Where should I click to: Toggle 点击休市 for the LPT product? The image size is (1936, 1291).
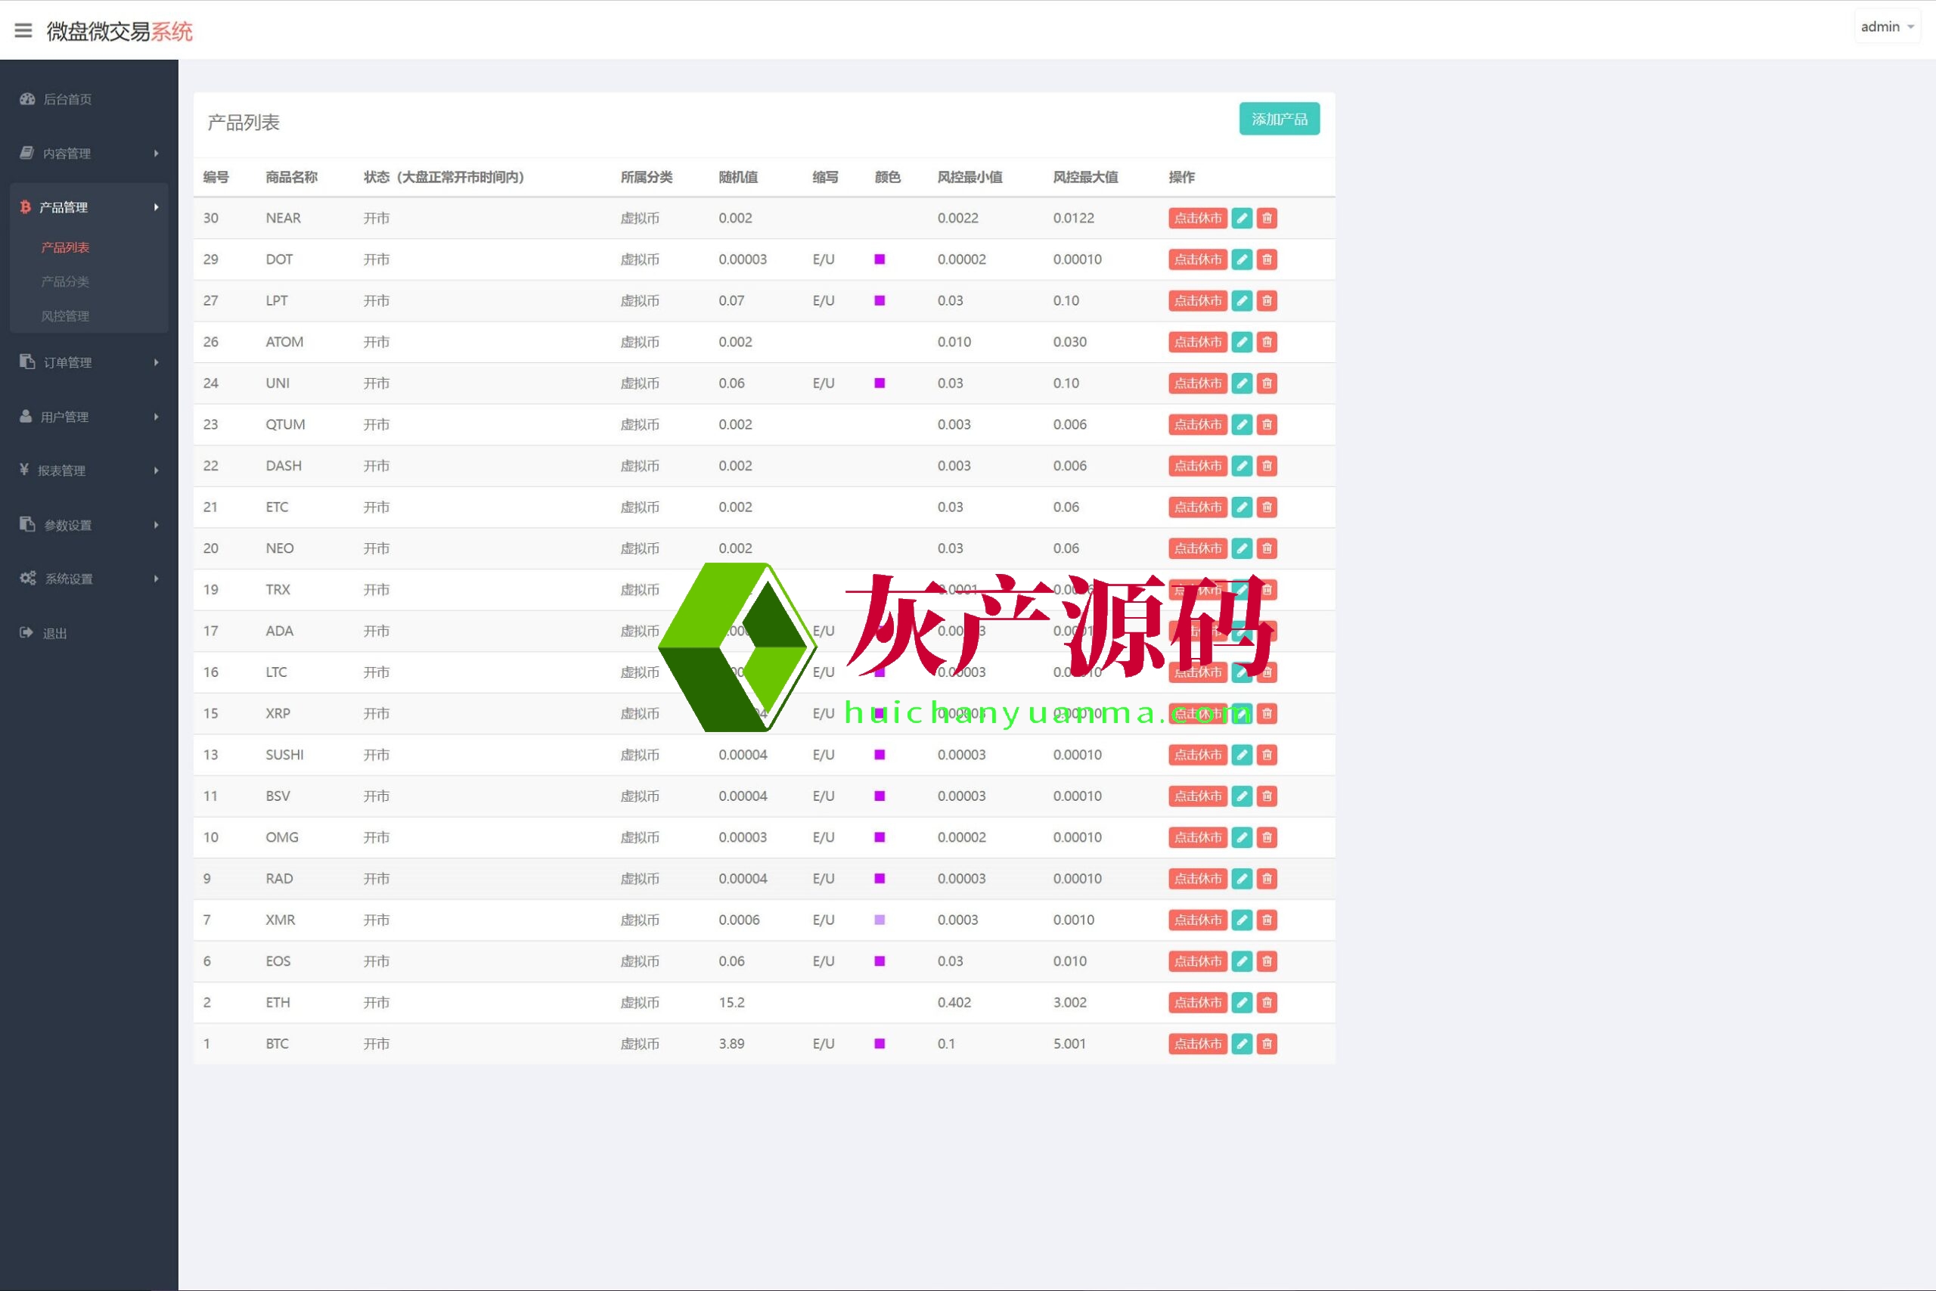click(1197, 300)
